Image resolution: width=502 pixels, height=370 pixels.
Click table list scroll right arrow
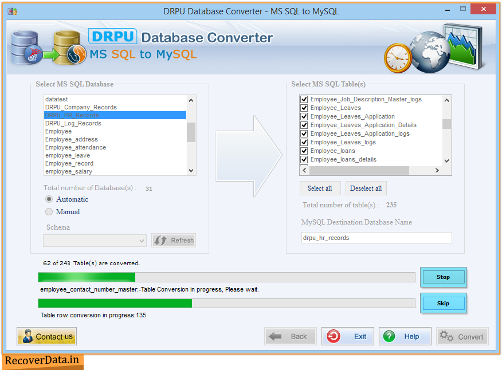pyautogui.click(x=437, y=171)
